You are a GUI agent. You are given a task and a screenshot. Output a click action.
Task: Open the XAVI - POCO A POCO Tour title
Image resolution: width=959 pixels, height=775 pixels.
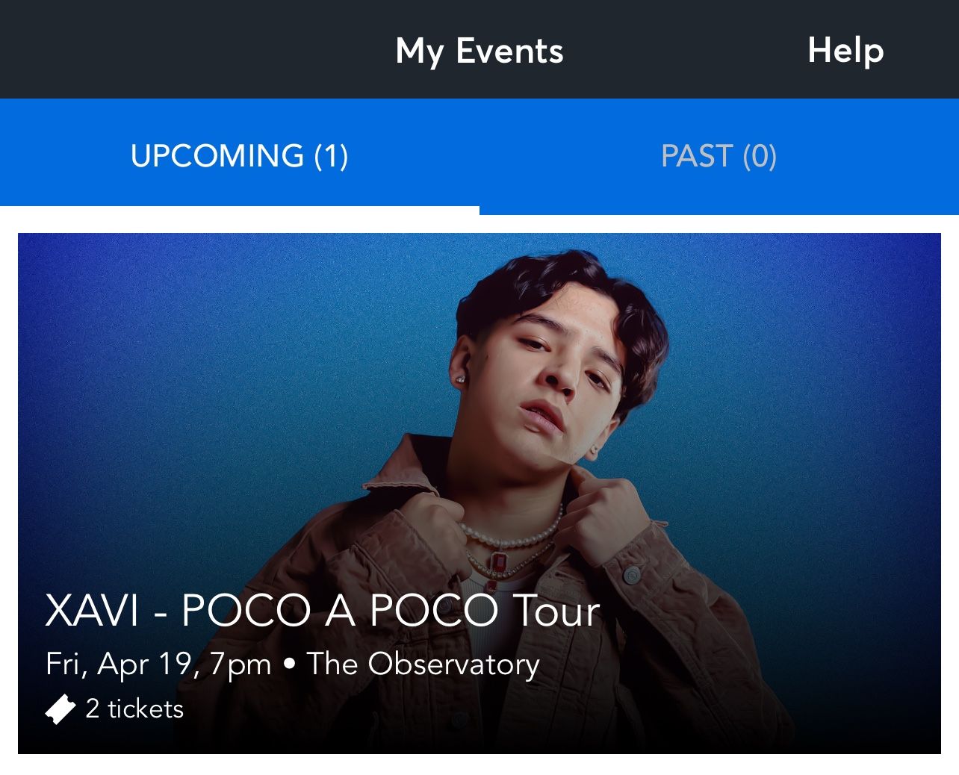pyautogui.click(x=323, y=611)
